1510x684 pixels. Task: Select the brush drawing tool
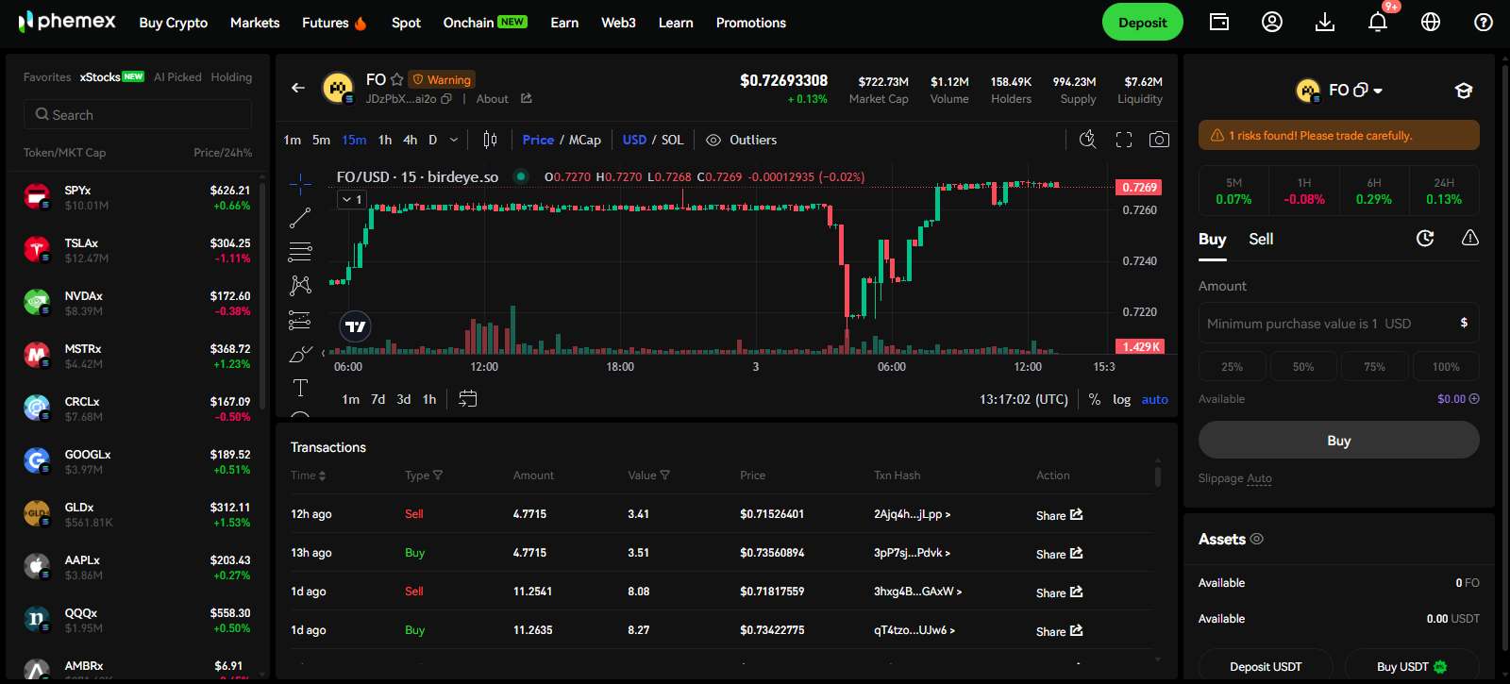click(300, 355)
